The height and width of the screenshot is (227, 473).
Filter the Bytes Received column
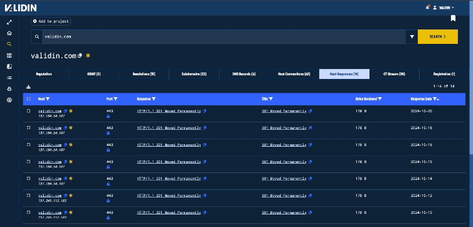380,99
